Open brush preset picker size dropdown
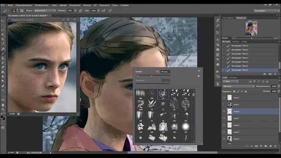Image resolution: width=281 pixels, height=158 pixels. [x=17, y=11]
